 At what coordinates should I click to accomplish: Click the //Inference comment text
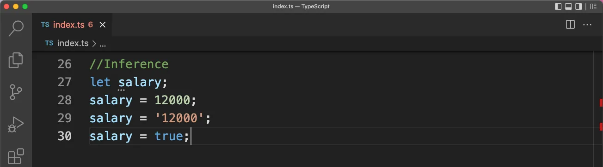pyautogui.click(x=129, y=64)
